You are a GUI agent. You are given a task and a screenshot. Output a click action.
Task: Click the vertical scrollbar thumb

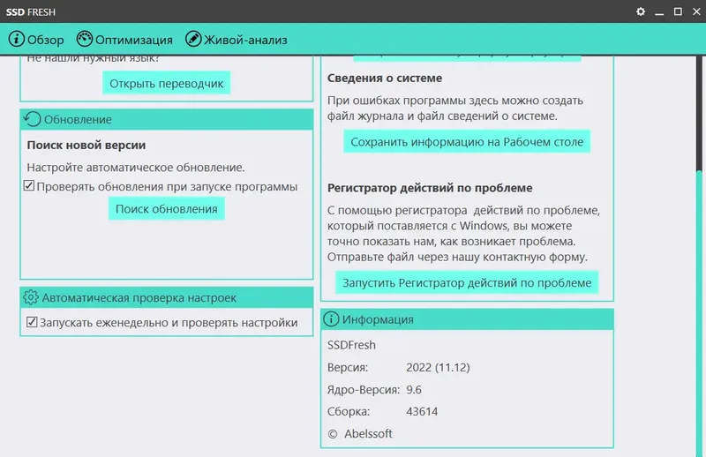699,313
